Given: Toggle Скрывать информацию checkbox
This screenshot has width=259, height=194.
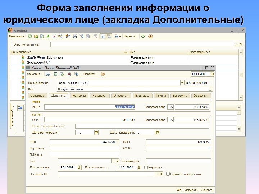Looking at the screenshot, I should click(168, 174).
